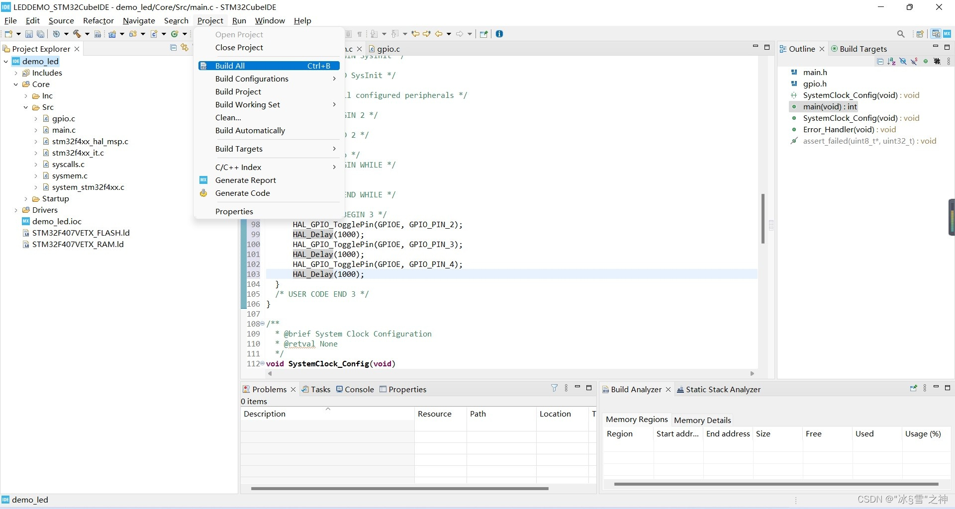
Task: Expand the Includes tree node
Action: pos(16,73)
